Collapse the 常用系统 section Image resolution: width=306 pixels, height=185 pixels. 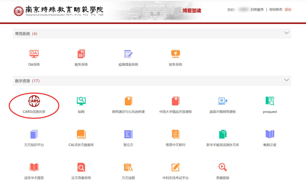(x=286, y=33)
